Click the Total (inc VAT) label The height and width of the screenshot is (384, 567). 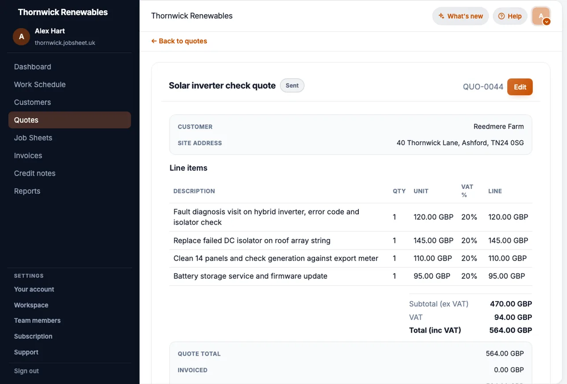pyautogui.click(x=435, y=330)
